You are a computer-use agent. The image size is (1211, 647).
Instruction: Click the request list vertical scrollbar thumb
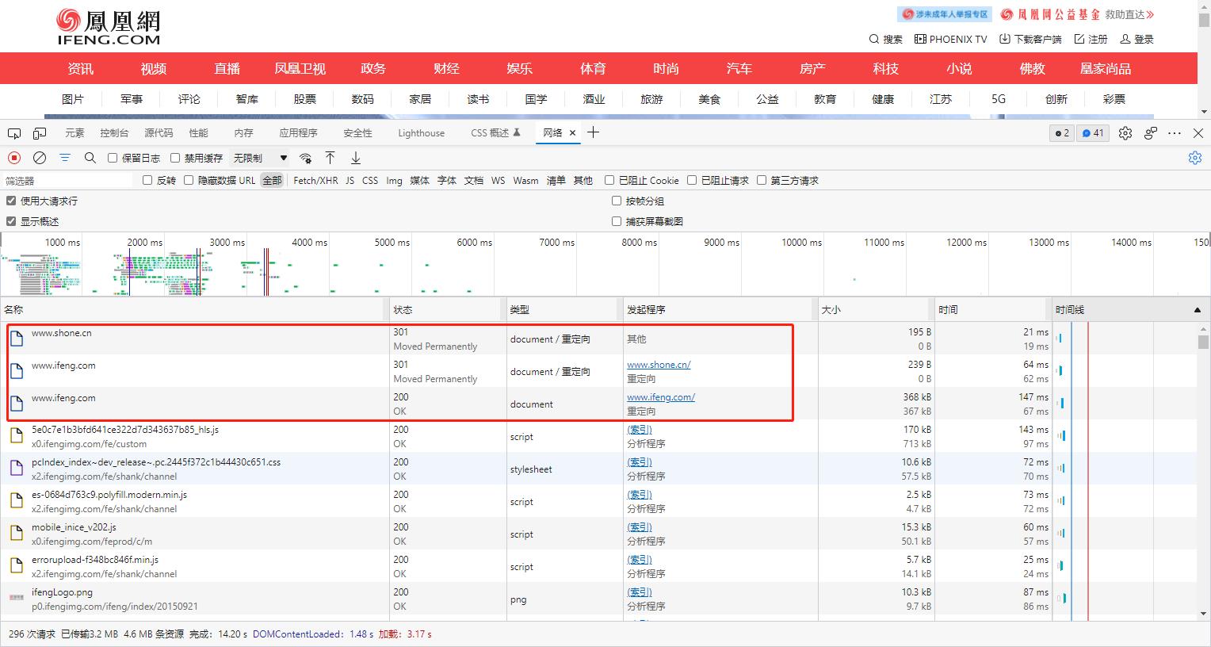click(1203, 342)
